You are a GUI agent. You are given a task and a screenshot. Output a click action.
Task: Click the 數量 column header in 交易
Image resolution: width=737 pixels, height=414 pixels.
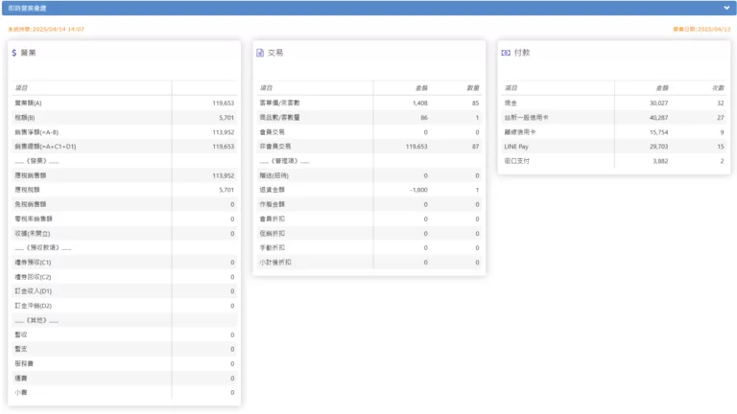tap(473, 88)
